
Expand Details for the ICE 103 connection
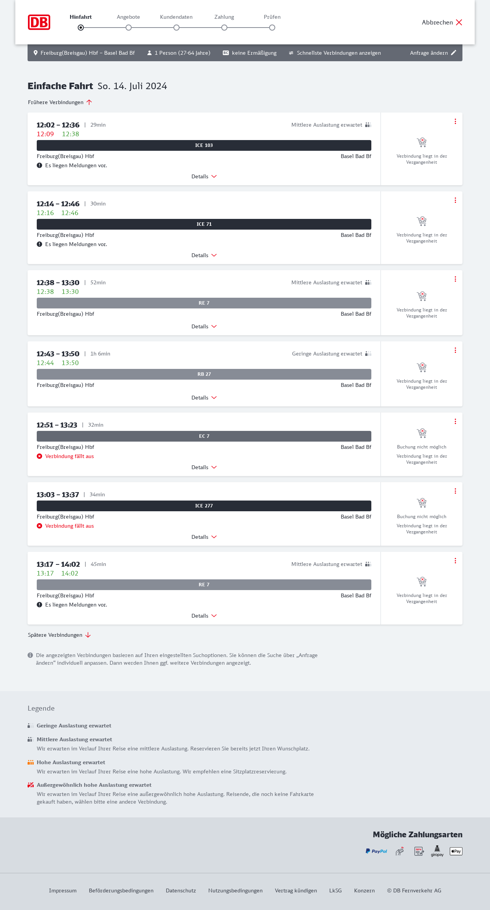[x=204, y=176]
